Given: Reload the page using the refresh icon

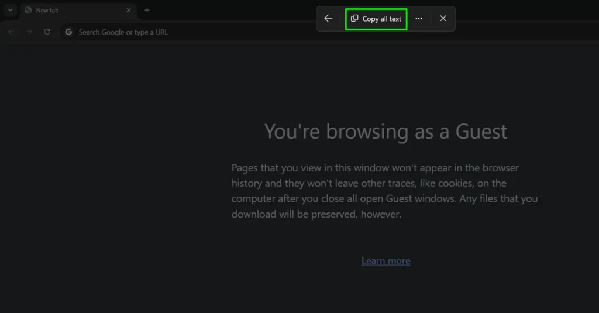Looking at the screenshot, I should tap(47, 32).
